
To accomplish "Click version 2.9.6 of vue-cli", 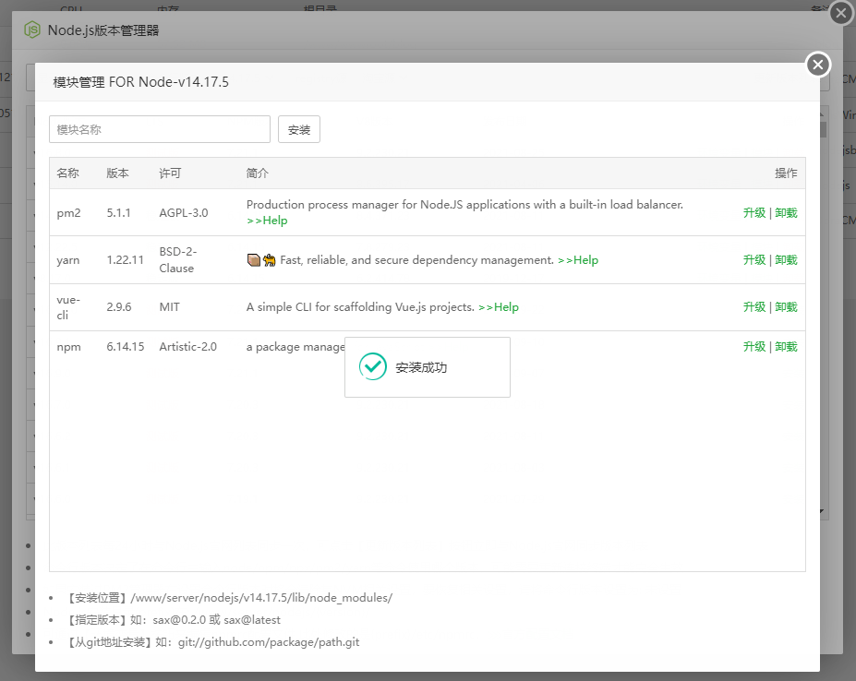I will [x=119, y=307].
